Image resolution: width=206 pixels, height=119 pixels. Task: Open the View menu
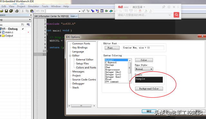coord(12,6)
